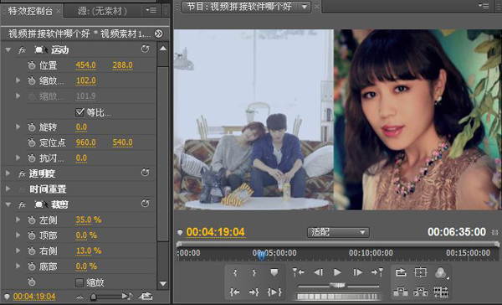The height and width of the screenshot is (305, 502).
Task: Click the shuttle slider handle
Action: pos(337,285)
